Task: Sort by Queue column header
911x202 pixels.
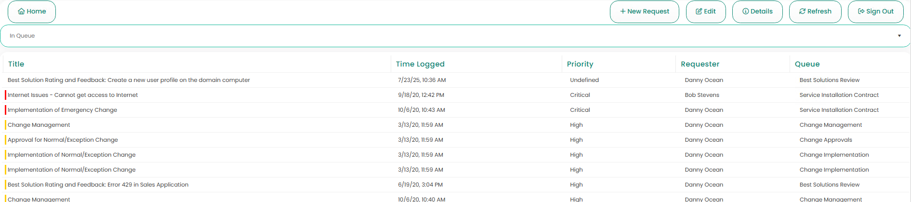Action: (x=807, y=64)
